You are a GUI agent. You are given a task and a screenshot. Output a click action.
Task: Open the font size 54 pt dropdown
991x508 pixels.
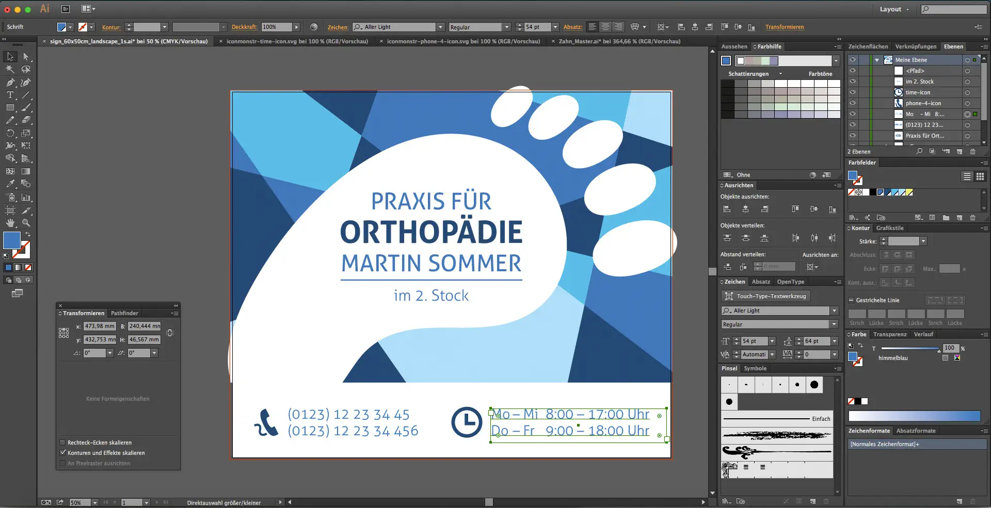coord(556,27)
